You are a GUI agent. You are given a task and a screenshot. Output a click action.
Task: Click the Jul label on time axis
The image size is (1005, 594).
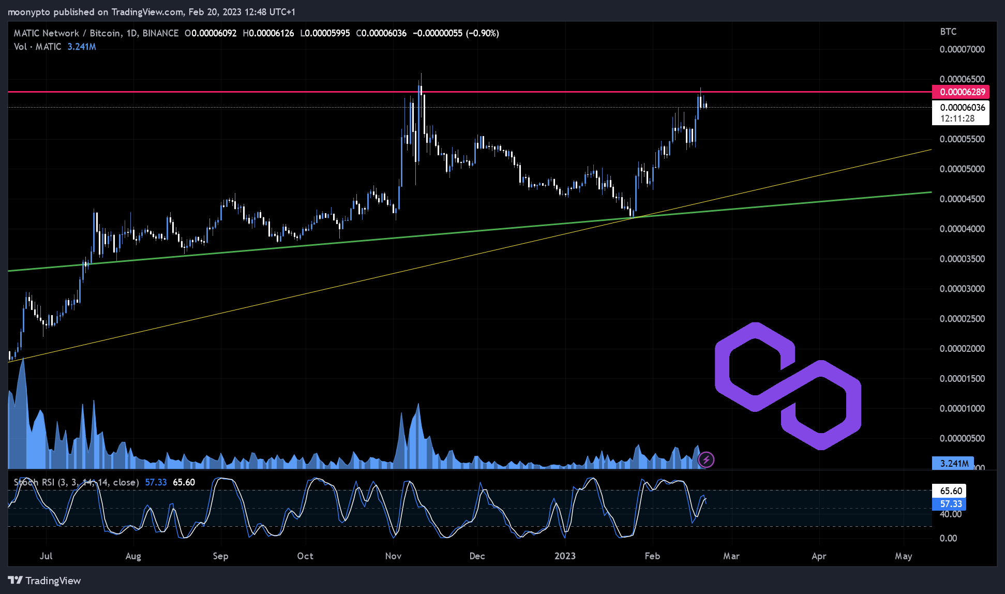[x=46, y=556]
